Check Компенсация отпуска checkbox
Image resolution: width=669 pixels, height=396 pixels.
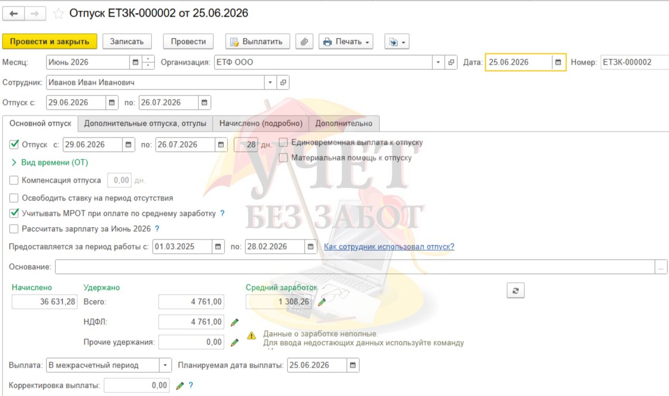(x=14, y=180)
